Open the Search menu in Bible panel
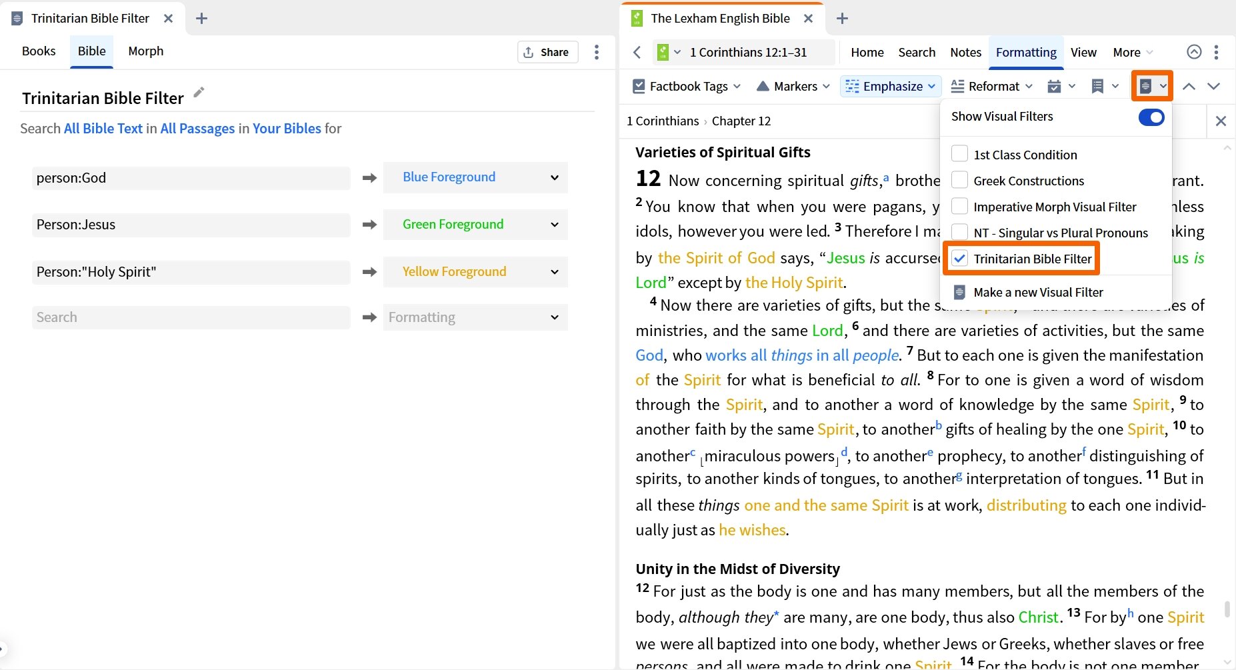 [x=917, y=52]
